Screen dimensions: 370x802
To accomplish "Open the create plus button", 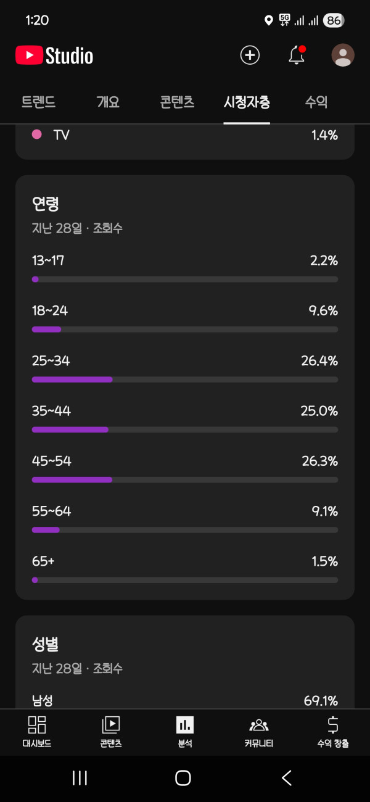I will pos(250,55).
